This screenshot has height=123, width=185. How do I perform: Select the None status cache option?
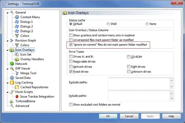point(147,24)
